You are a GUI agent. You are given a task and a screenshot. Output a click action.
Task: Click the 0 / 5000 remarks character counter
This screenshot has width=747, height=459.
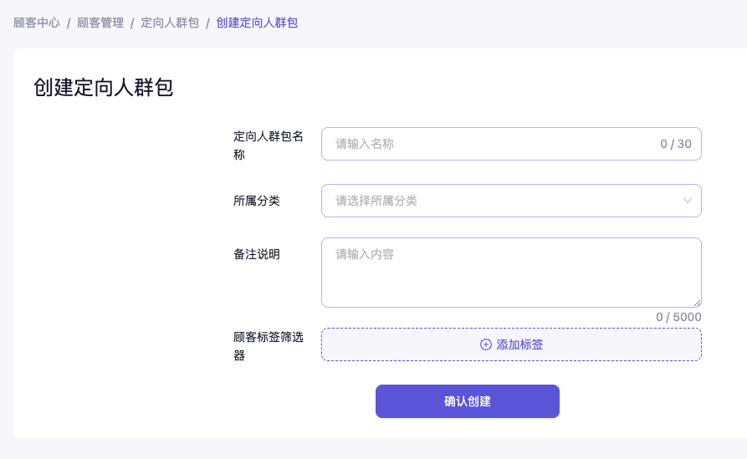[x=678, y=317]
